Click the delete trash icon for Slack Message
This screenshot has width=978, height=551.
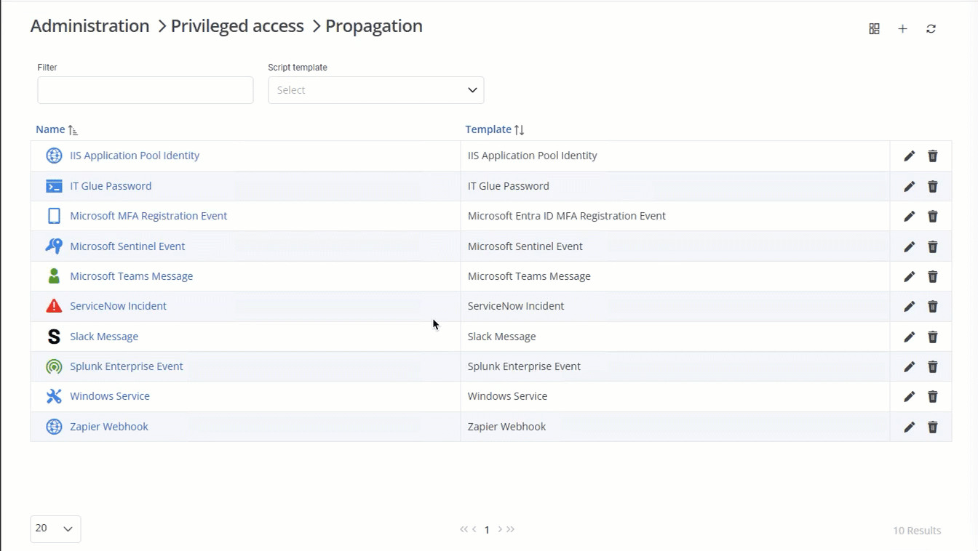(x=932, y=337)
